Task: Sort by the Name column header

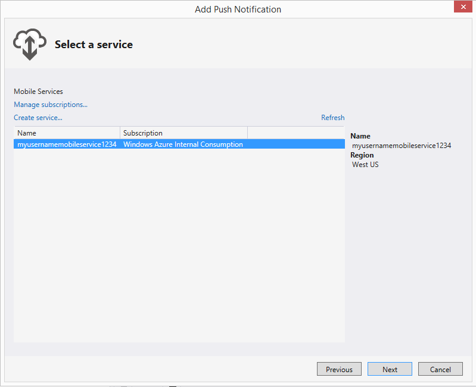Action: click(67, 133)
